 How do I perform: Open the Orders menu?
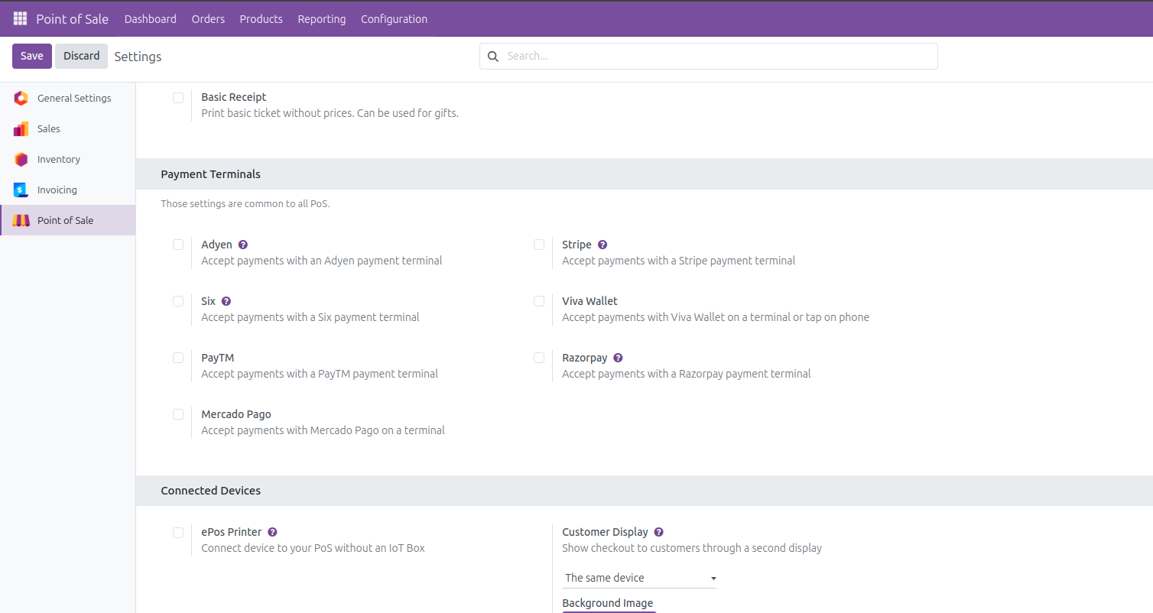coord(208,18)
